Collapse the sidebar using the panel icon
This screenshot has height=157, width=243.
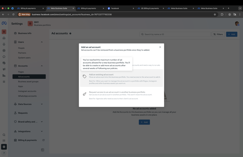(43, 150)
